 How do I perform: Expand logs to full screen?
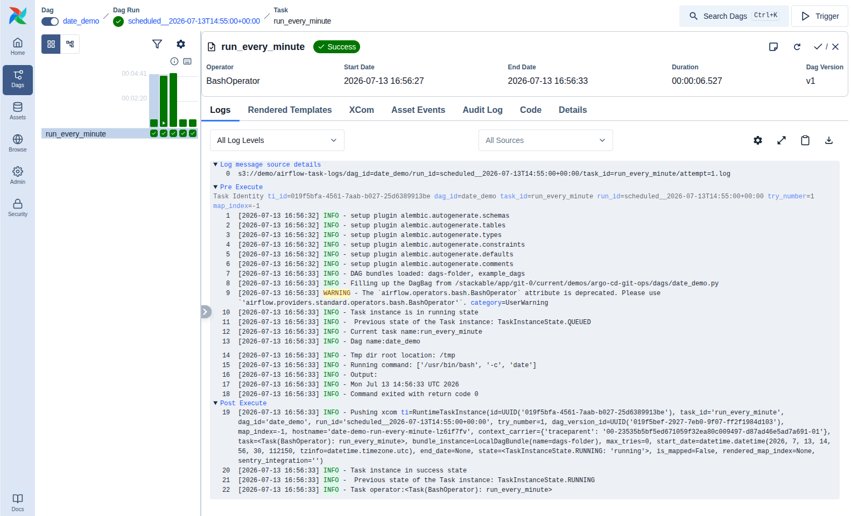pos(782,140)
